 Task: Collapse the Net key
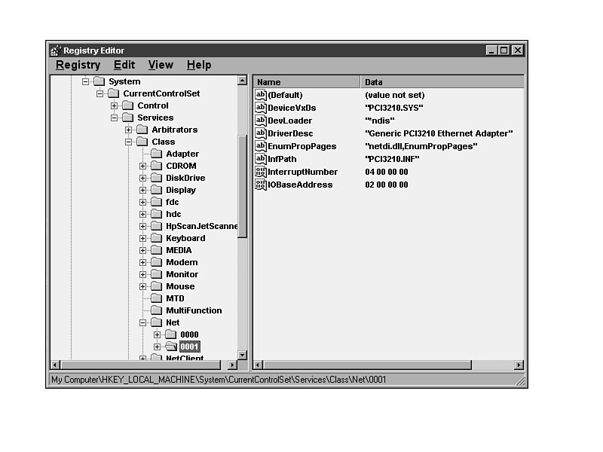click(142, 322)
